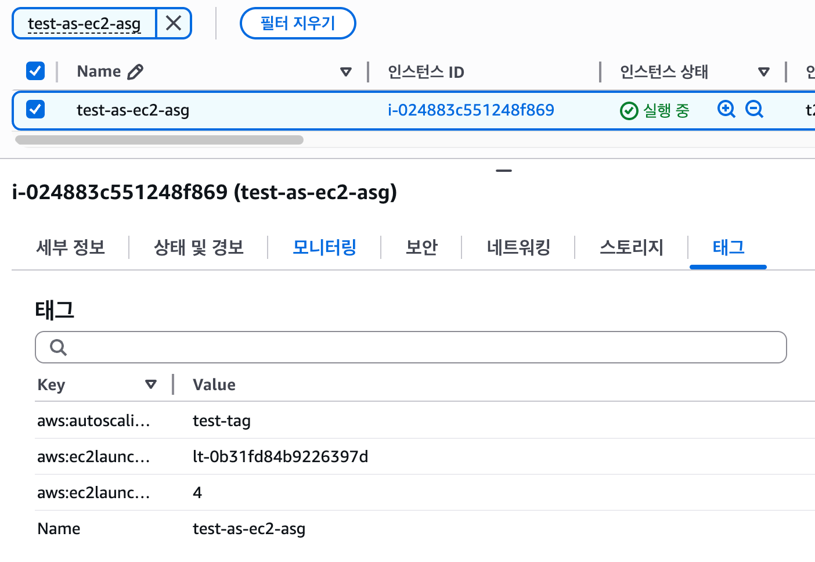Open the 네트워킹 tab
The image size is (815, 562).
(x=518, y=247)
